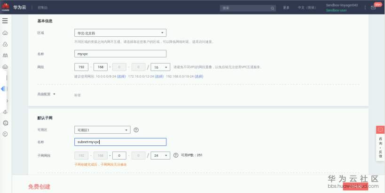
Task: Click help icon next to subnet mask
Action: tap(176, 155)
